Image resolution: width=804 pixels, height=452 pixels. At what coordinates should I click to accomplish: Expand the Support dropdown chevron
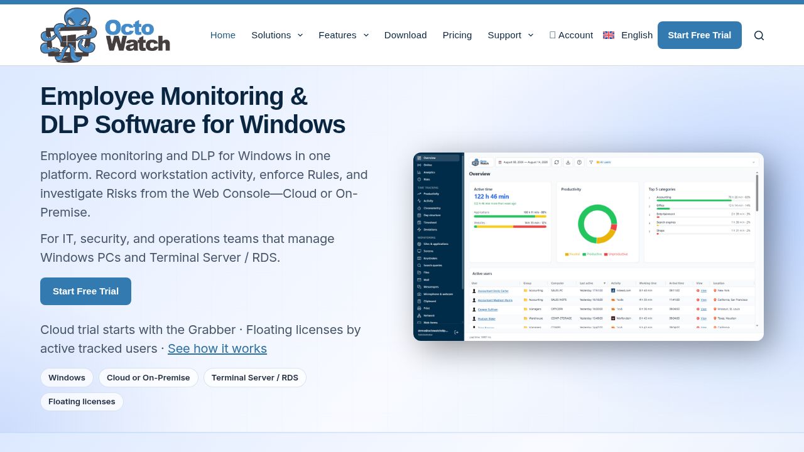tap(531, 35)
